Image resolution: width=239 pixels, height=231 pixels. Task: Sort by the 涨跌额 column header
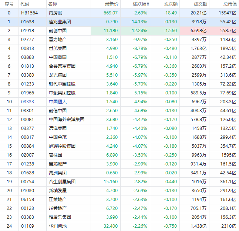pyautogui.click(x=171, y=4)
